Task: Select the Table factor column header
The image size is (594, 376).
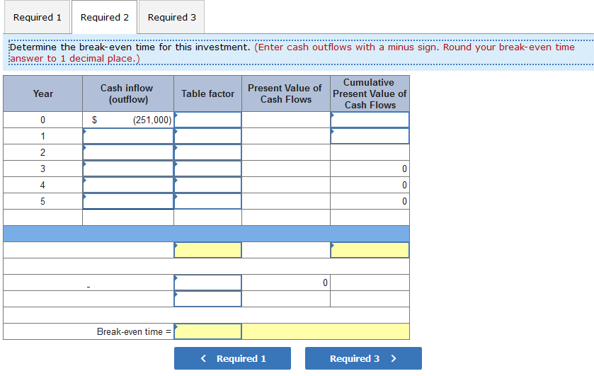Action: pos(207,93)
